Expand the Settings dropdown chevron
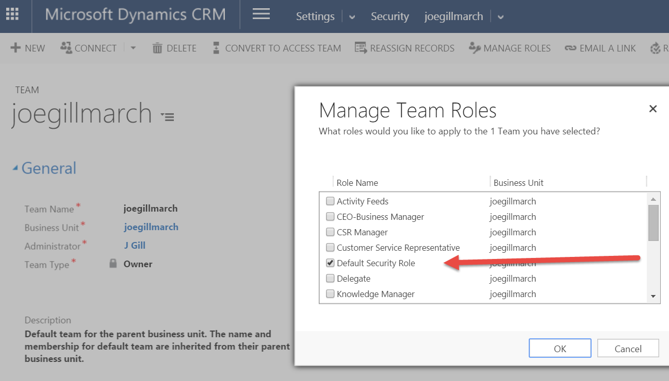Viewport: 669px width, 381px height. (352, 17)
